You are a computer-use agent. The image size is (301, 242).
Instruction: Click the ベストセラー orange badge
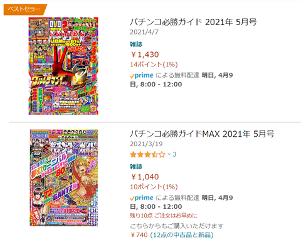click(25, 9)
